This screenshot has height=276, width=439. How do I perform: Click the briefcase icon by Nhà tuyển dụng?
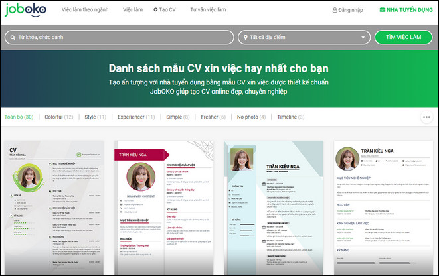(382, 10)
